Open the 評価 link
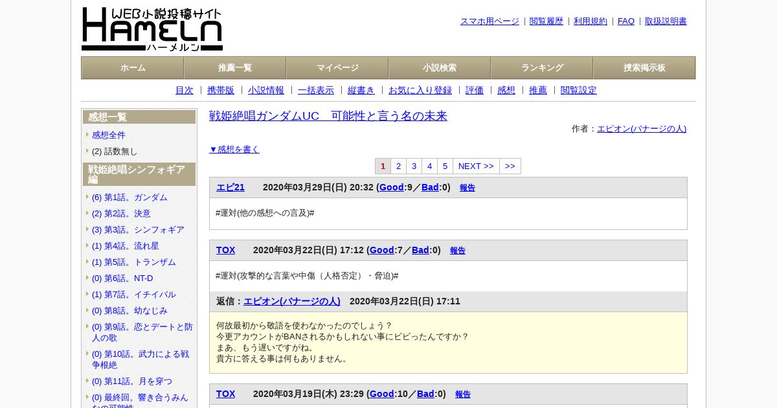777x408 pixels. 475,91
